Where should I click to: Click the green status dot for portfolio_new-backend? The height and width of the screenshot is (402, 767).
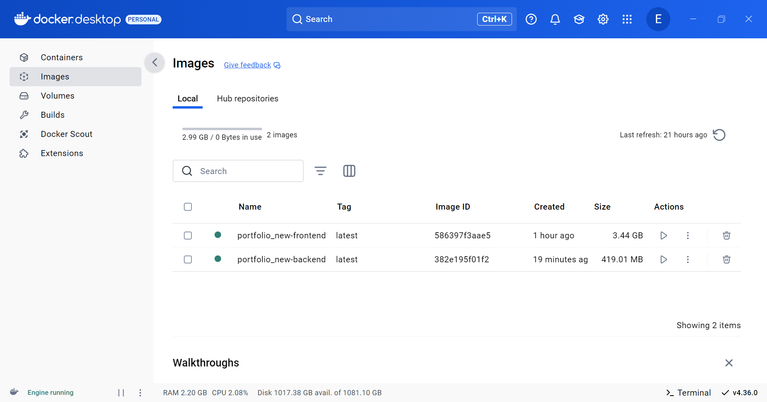[x=218, y=259]
